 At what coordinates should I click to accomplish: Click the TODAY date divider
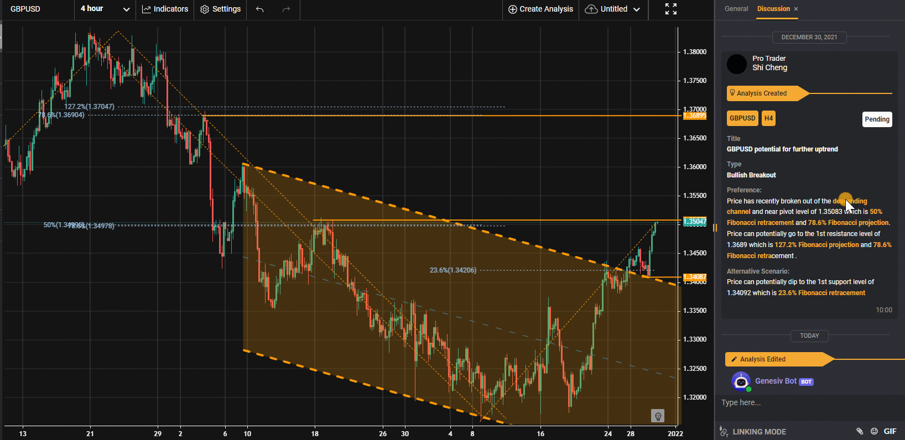pyautogui.click(x=809, y=336)
